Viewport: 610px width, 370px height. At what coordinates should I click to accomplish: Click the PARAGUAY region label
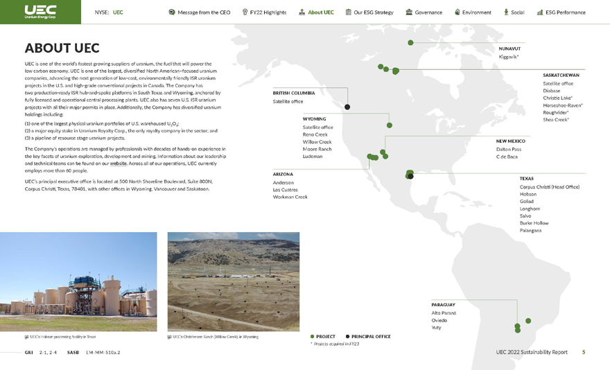[x=443, y=305]
